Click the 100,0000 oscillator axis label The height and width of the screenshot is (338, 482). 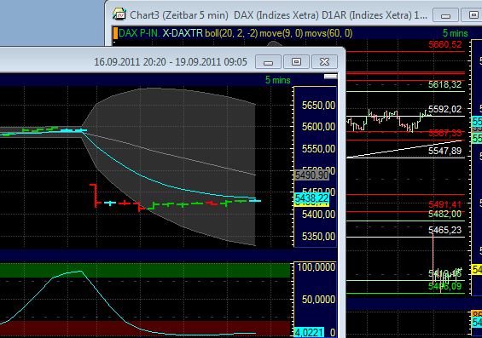316,267
